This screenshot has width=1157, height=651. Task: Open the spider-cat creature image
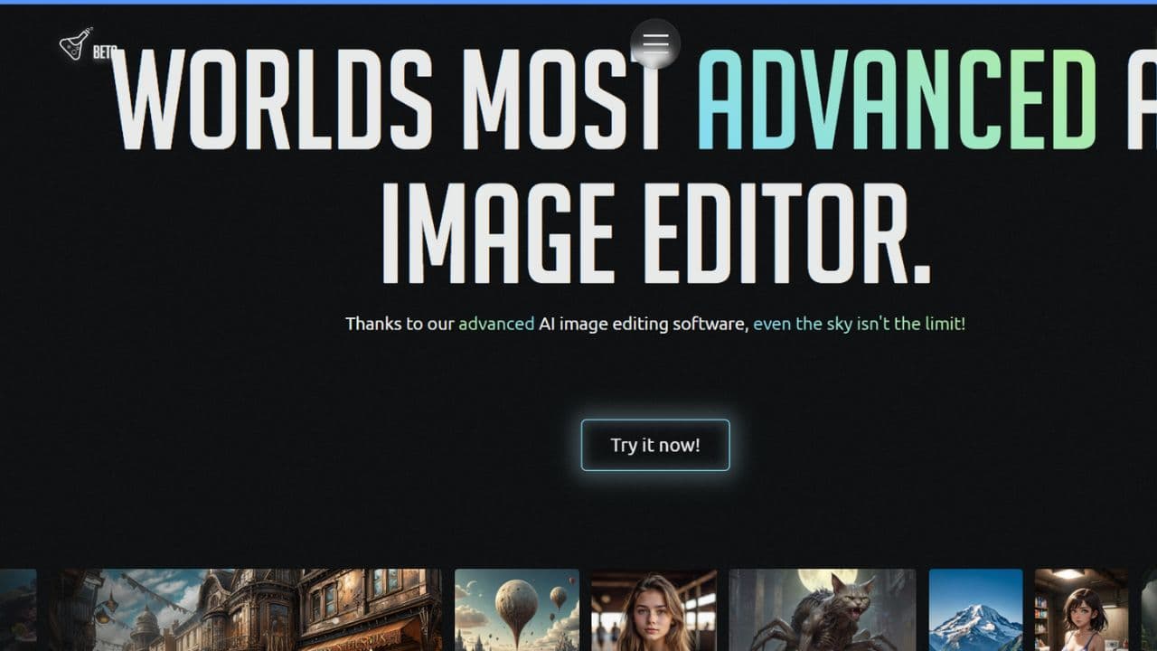[x=823, y=609]
